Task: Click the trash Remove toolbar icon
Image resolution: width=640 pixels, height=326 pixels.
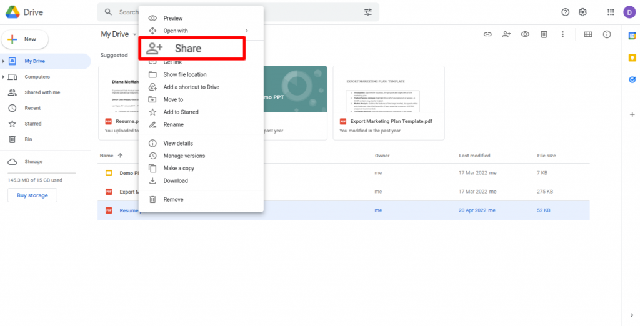Action: (544, 34)
